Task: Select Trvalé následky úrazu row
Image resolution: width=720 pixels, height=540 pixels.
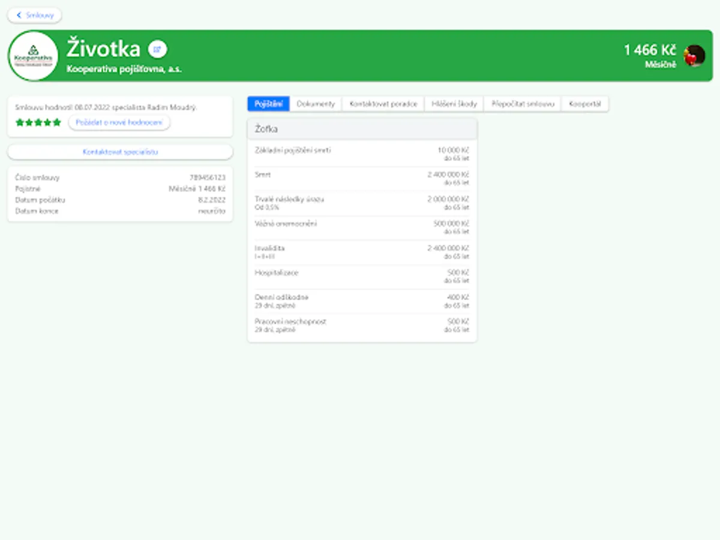Action: pos(362,203)
